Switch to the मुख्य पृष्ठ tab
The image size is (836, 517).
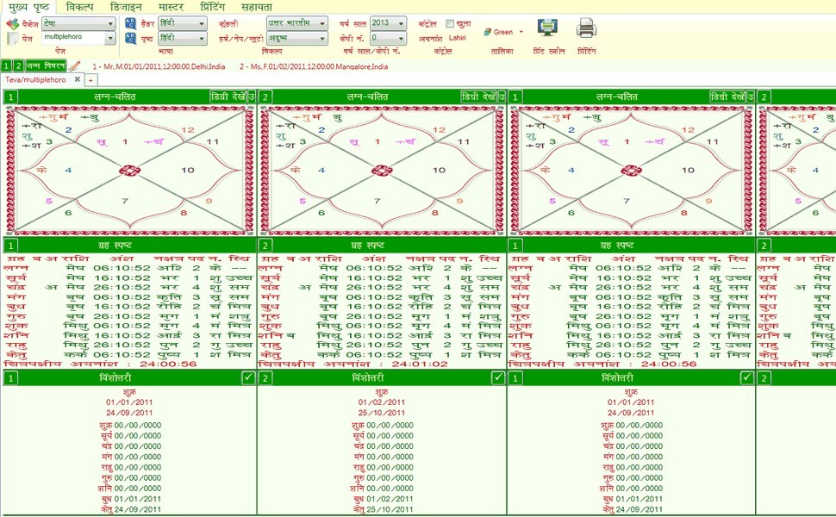point(28,7)
